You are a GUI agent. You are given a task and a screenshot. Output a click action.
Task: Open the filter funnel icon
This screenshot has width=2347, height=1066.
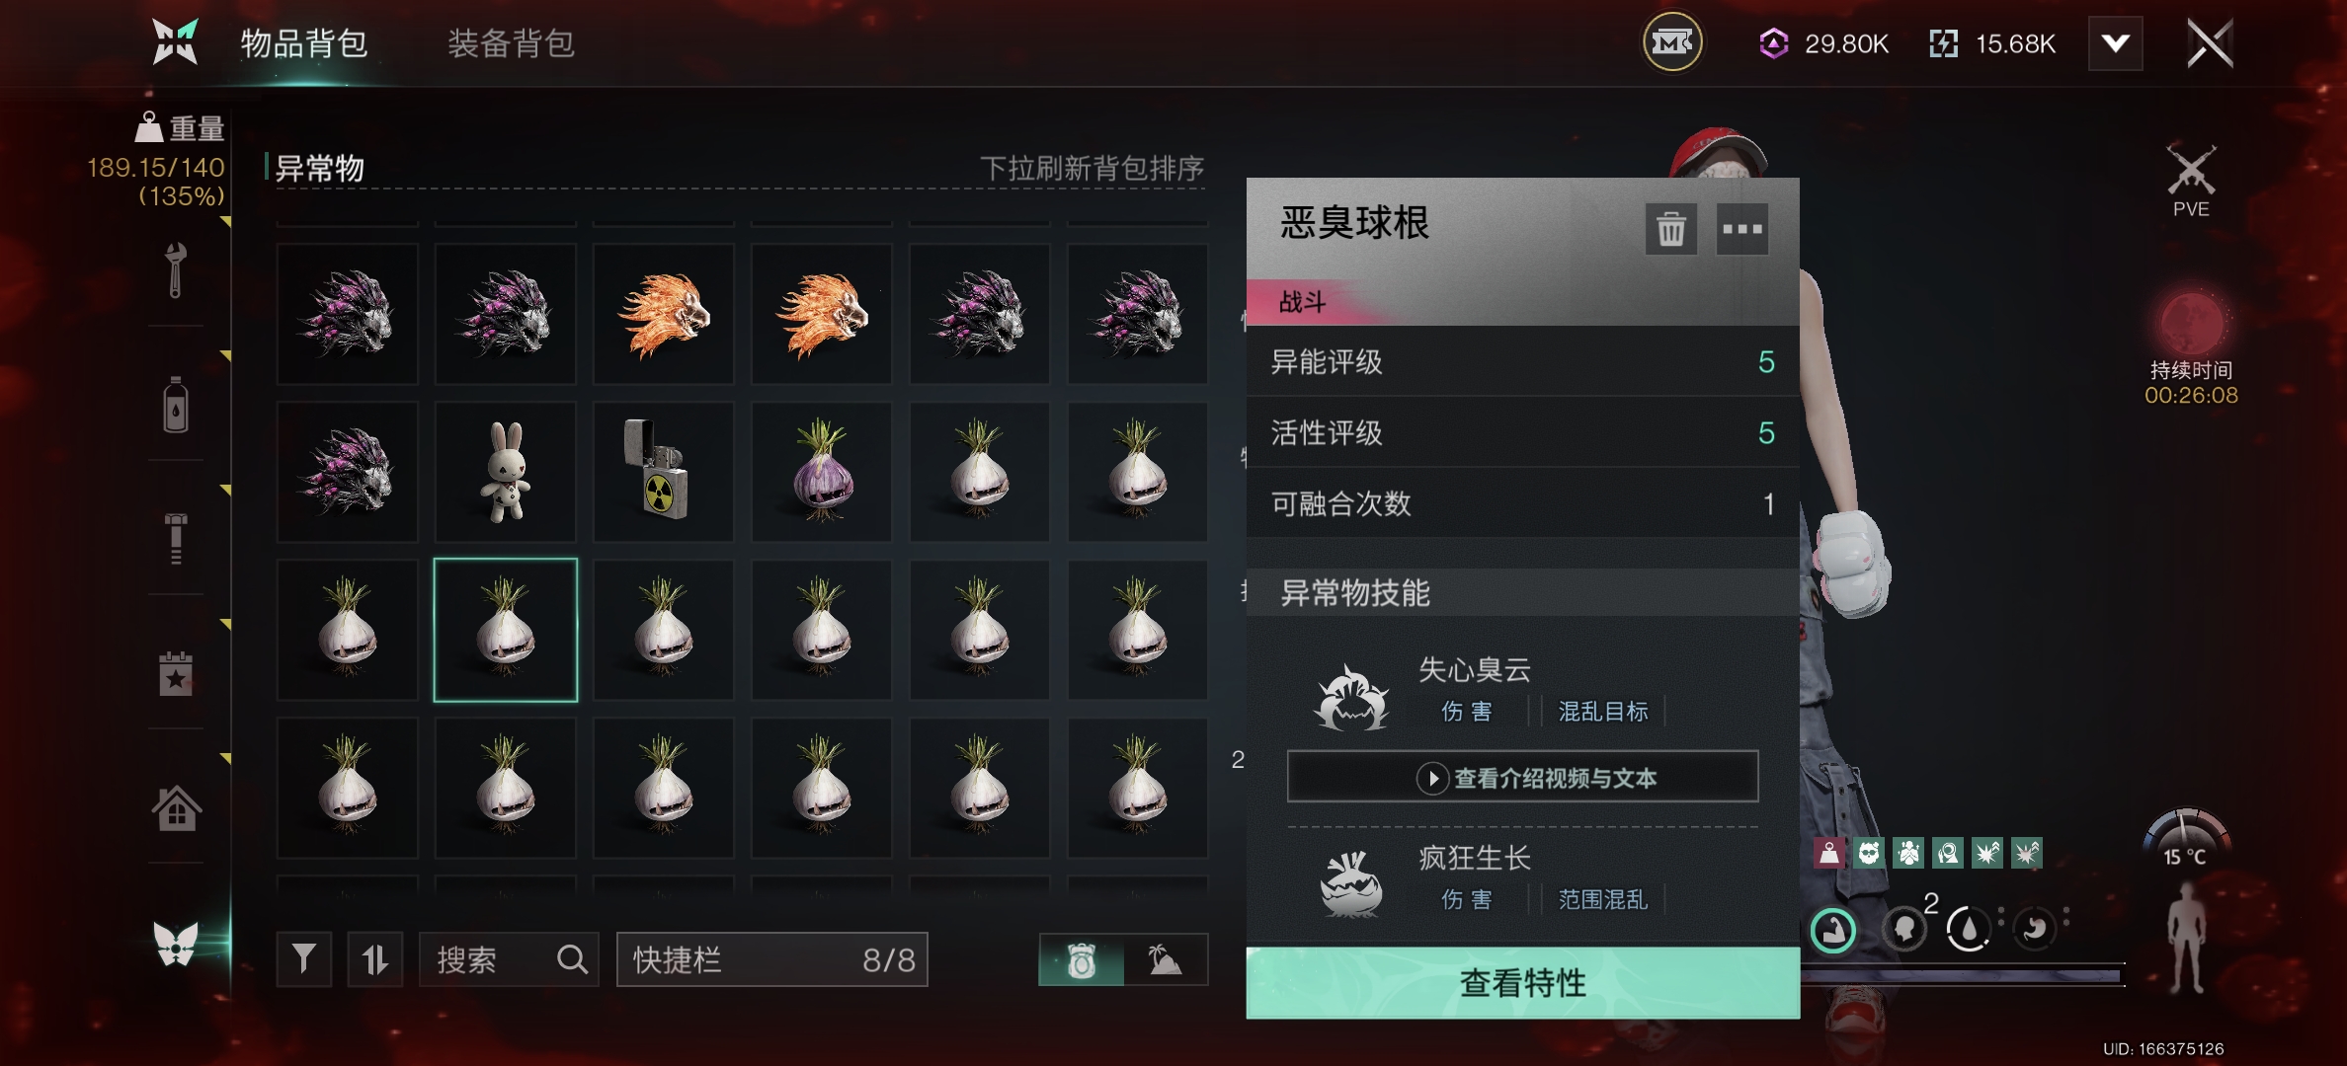tap(304, 959)
